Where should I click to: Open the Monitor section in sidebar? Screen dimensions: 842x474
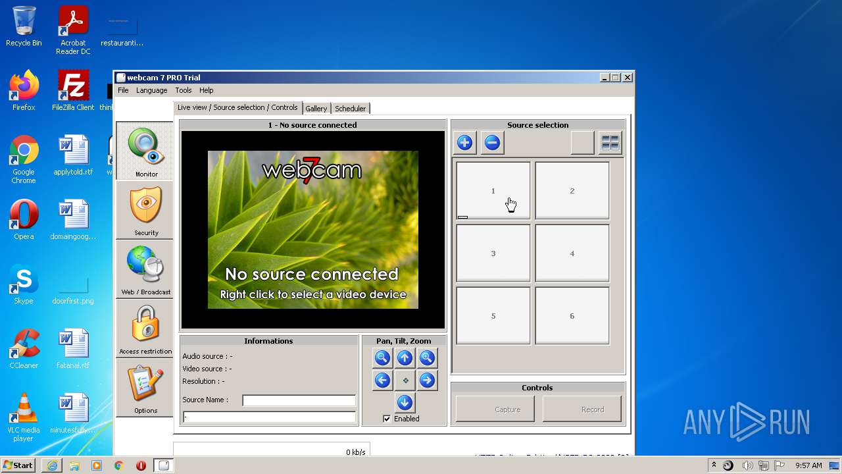click(145, 151)
